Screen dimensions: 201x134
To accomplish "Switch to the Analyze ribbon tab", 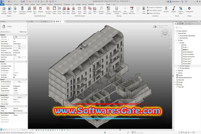I will click(x=50, y=4).
